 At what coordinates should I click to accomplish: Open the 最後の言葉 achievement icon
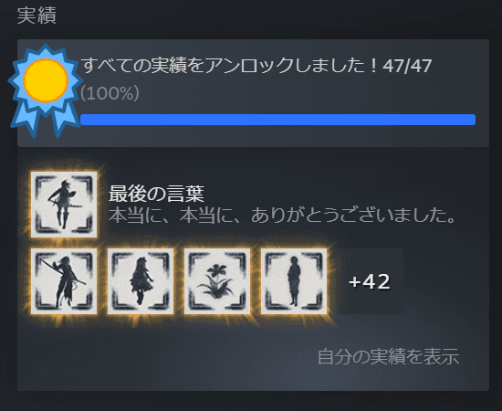point(64,205)
